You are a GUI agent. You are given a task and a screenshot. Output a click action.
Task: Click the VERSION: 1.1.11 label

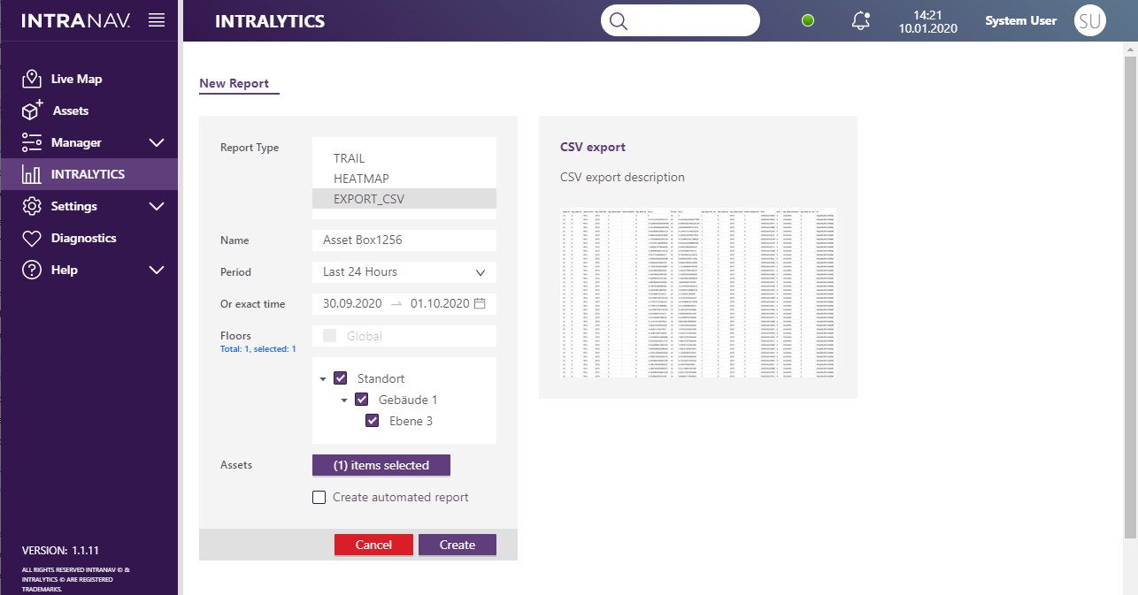click(x=60, y=550)
